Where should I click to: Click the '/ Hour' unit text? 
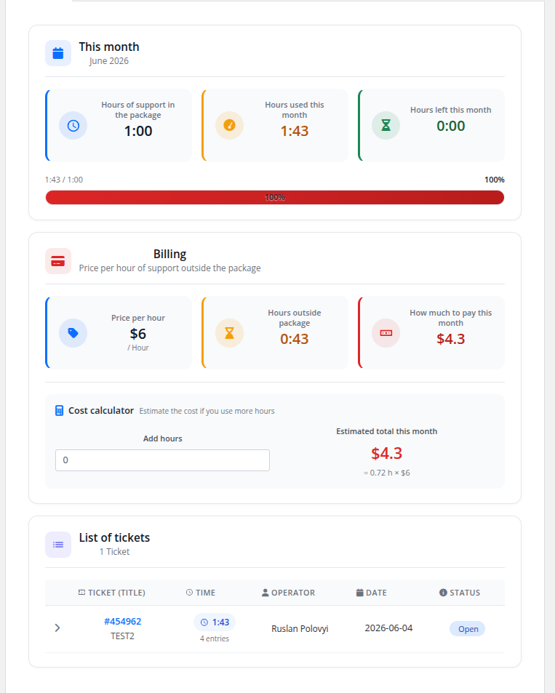138,348
